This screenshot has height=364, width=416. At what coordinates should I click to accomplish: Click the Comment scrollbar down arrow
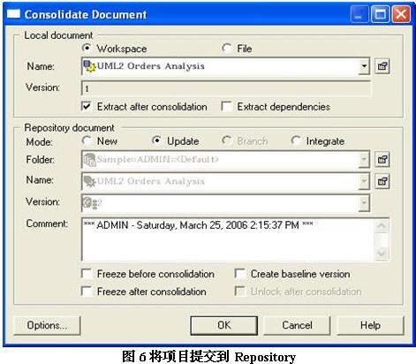click(382, 253)
